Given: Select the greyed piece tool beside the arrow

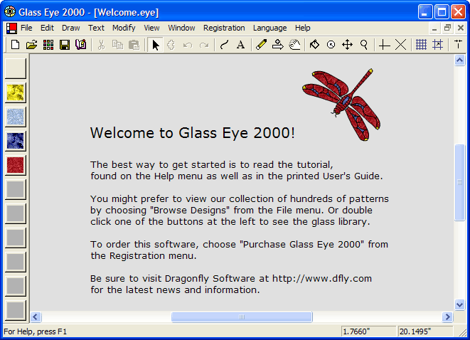Looking at the screenshot, I should (x=171, y=45).
